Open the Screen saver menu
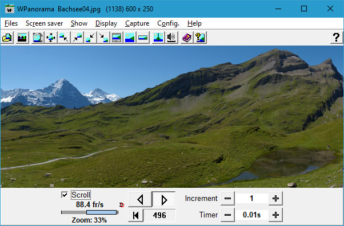This screenshot has height=226, width=344. pyautogui.click(x=45, y=23)
